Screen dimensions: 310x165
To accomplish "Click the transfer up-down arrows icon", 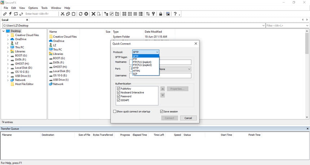I will 148,14.
